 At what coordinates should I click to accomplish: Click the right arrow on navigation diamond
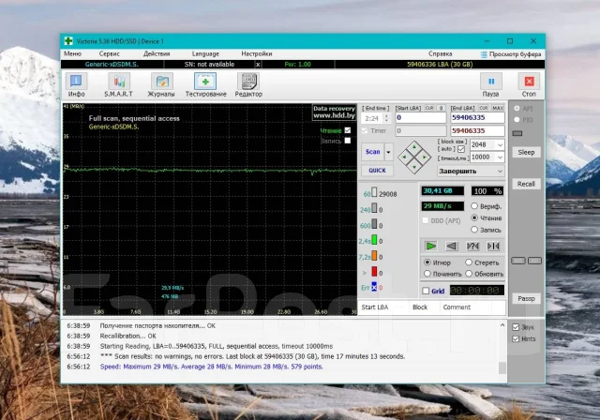(x=425, y=157)
